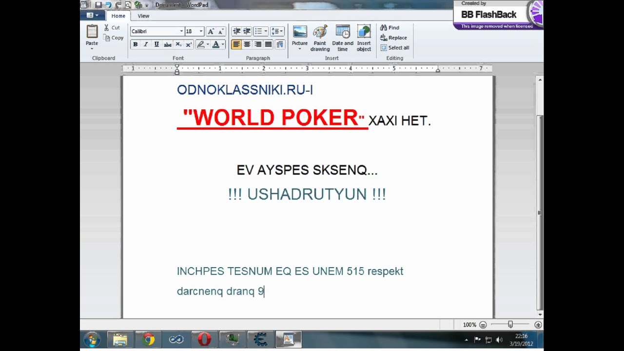Launch Google Chrome from the taskbar
The height and width of the screenshot is (351, 624).
coord(148,339)
